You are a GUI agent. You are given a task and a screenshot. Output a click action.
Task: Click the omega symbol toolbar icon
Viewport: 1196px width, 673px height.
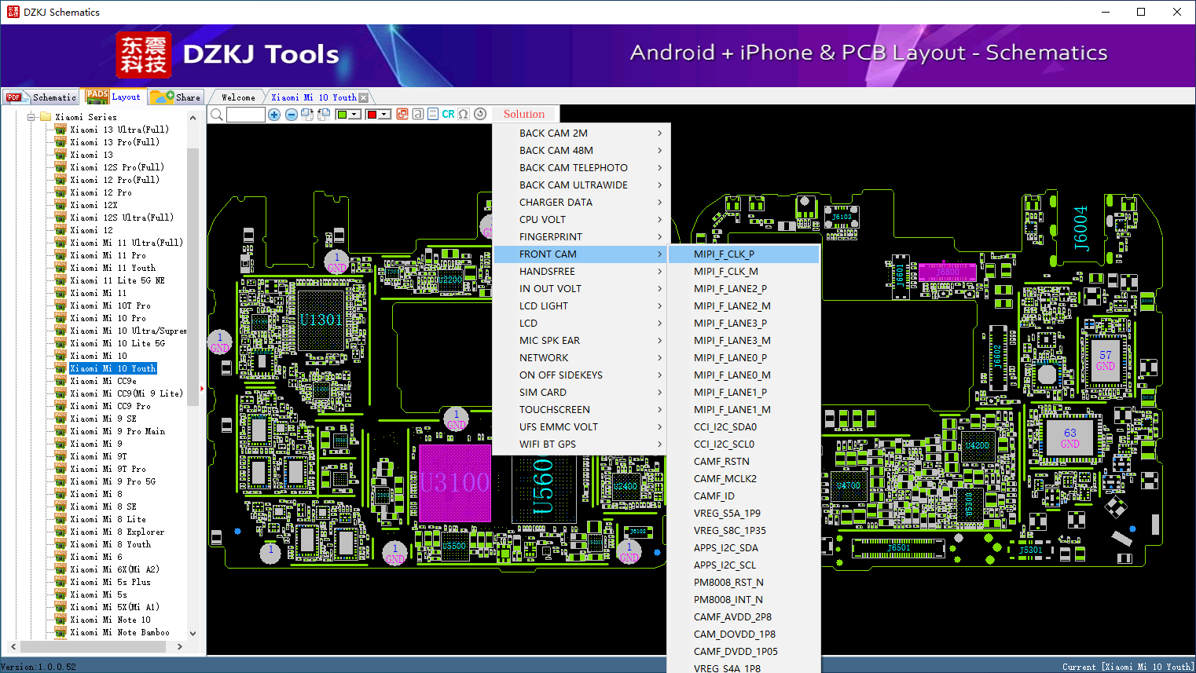pyautogui.click(x=464, y=115)
